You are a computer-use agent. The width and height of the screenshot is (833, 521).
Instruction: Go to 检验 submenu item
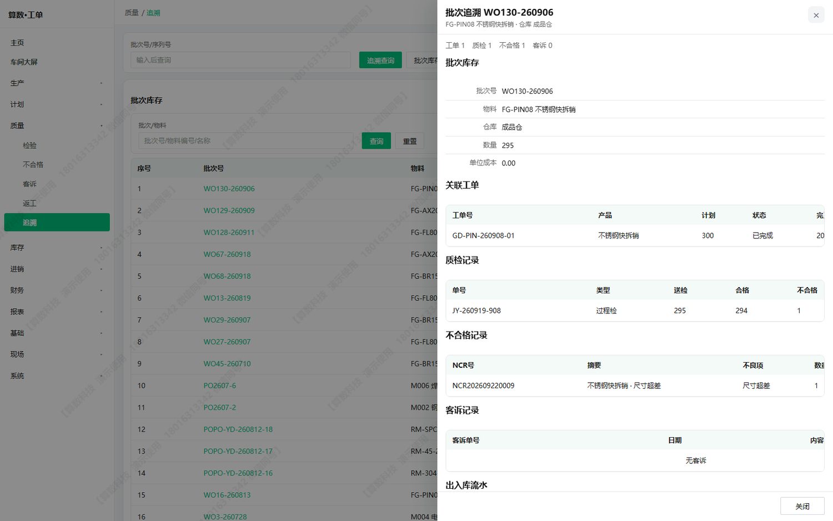(57, 146)
